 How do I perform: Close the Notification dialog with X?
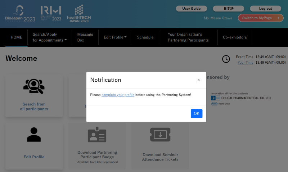pyautogui.click(x=199, y=80)
